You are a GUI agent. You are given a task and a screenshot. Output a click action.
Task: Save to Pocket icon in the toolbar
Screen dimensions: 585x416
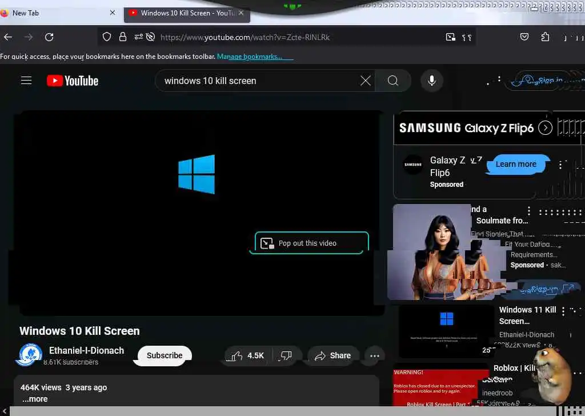point(524,37)
